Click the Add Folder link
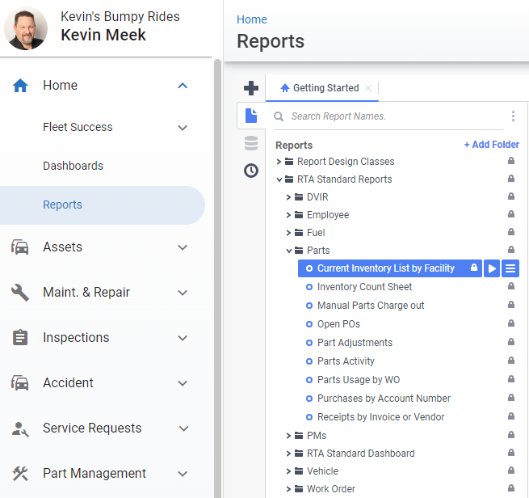 491,145
